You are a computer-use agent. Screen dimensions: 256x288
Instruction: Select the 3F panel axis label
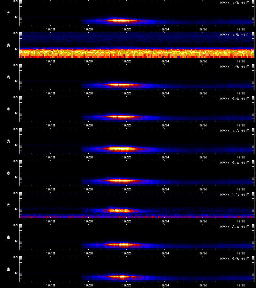(x=8, y=77)
